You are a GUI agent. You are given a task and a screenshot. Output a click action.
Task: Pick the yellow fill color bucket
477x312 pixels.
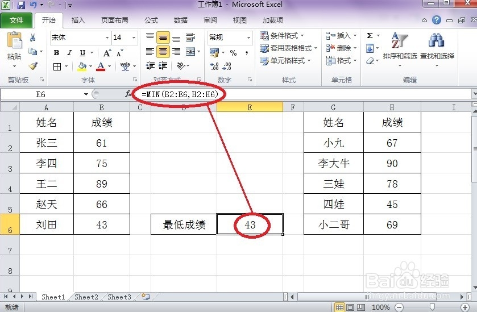(x=82, y=66)
